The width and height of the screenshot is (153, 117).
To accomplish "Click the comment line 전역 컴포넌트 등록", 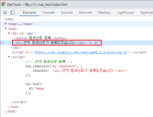I will pyautogui.click(x=49, y=62).
